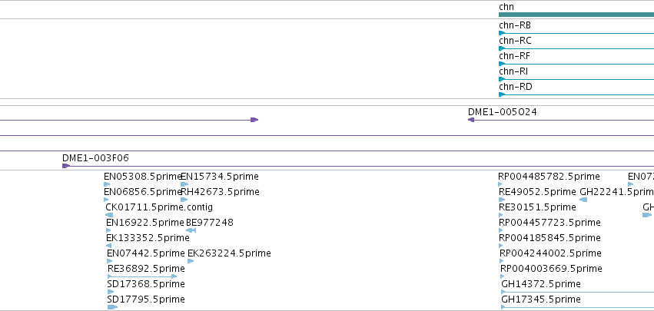Select transcript chn-RD label
This screenshot has height=311, width=654.
(x=516, y=87)
